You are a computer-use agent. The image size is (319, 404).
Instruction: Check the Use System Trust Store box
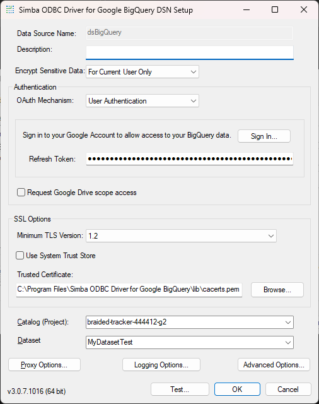[20, 255]
